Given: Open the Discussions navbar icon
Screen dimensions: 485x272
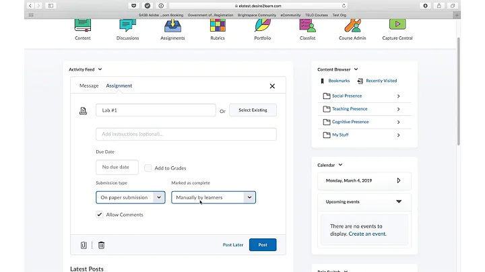Looking at the screenshot, I should pos(127,26).
